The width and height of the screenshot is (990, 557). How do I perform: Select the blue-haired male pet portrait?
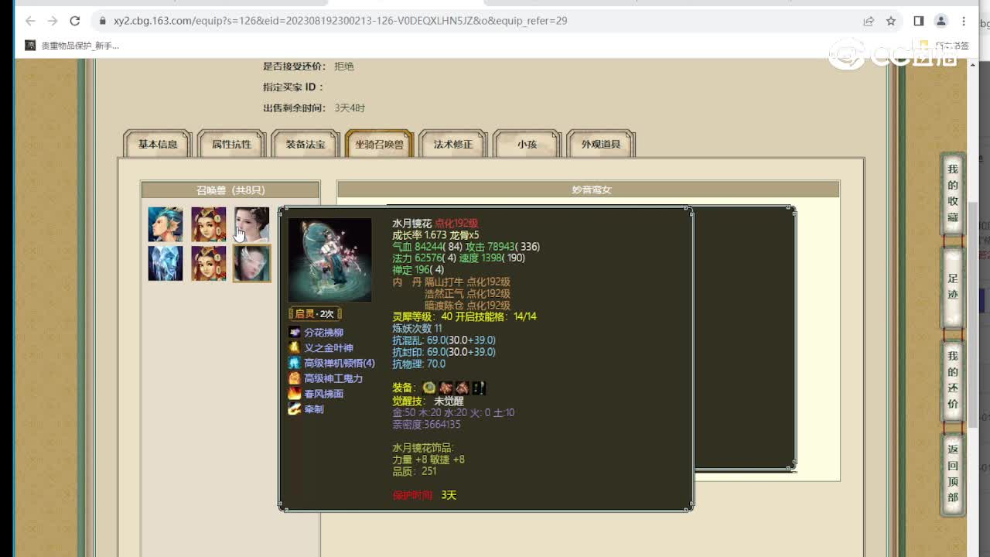[x=166, y=224]
